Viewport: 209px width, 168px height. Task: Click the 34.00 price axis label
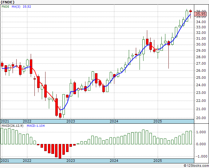tap(201, 22)
